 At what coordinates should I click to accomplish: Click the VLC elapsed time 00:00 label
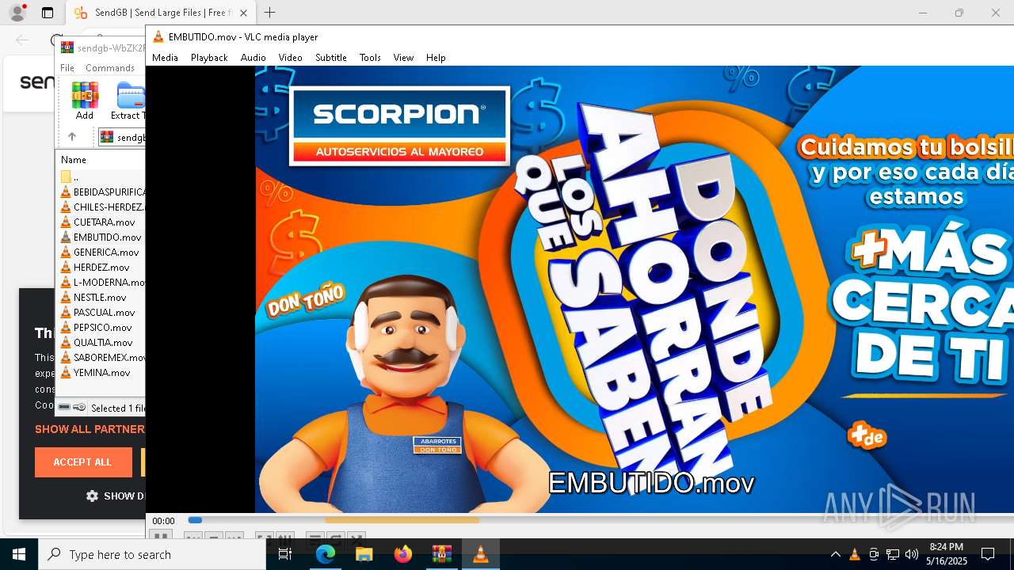pos(163,521)
